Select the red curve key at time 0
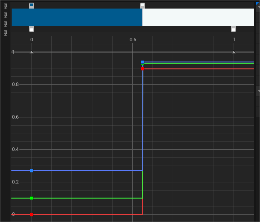 click(x=32, y=215)
